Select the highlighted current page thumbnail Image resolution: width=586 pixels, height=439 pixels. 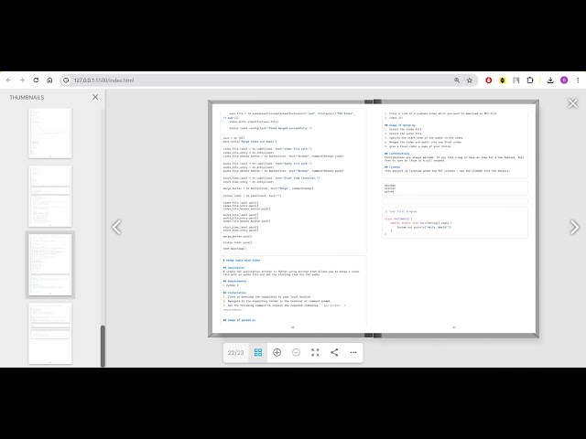(x=49, y=264)
